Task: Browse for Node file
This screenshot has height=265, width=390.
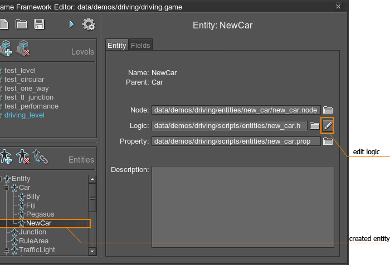Action: pos(328,110)
